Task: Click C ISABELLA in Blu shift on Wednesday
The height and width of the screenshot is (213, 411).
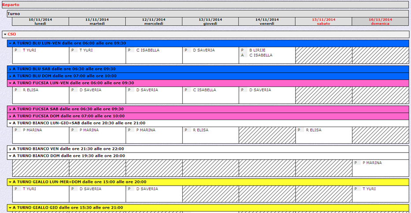Action: pos(148,50)
